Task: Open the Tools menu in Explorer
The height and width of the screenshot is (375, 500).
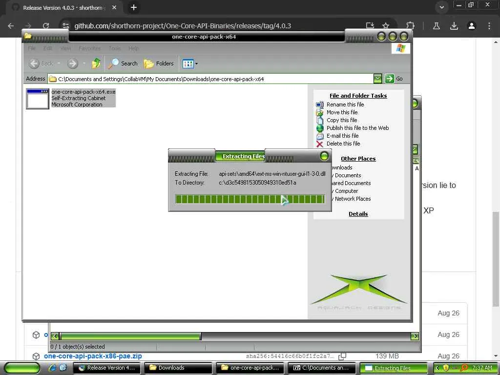Action: point(115,48)
